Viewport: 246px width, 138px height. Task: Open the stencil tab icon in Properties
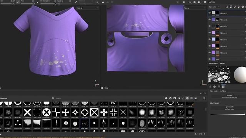219,87
